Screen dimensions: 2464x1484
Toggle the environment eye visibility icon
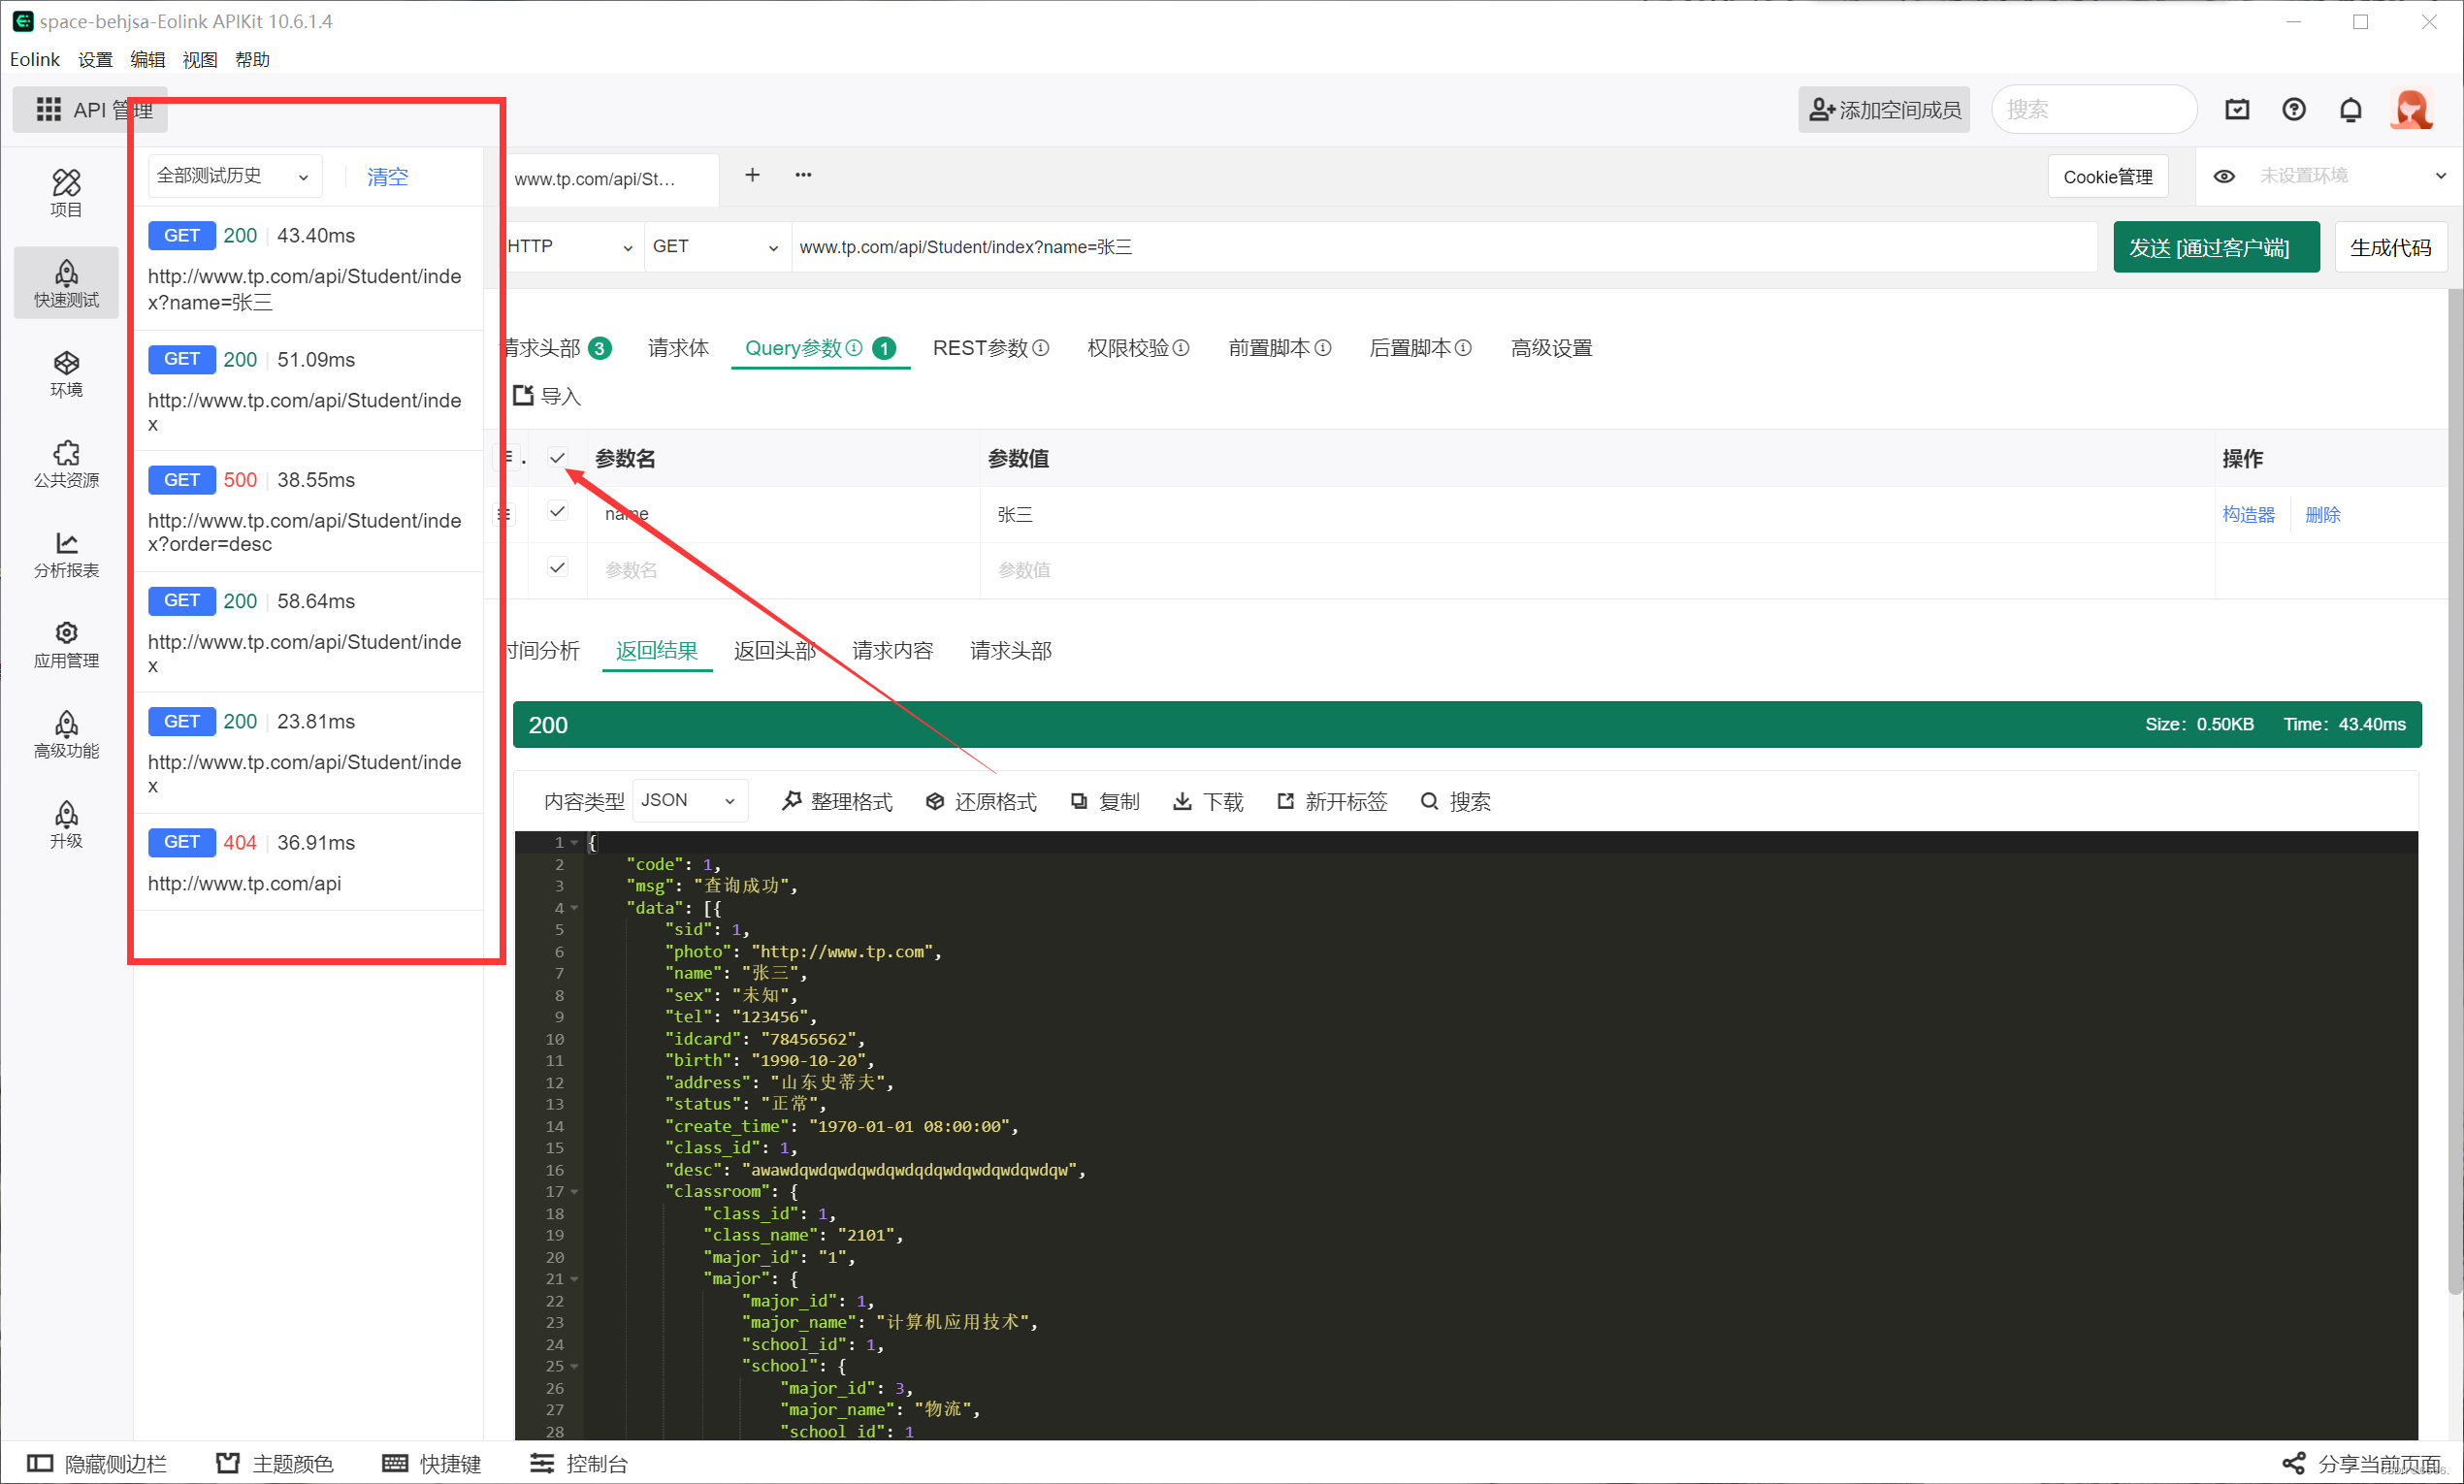[x=2225, y=175]
